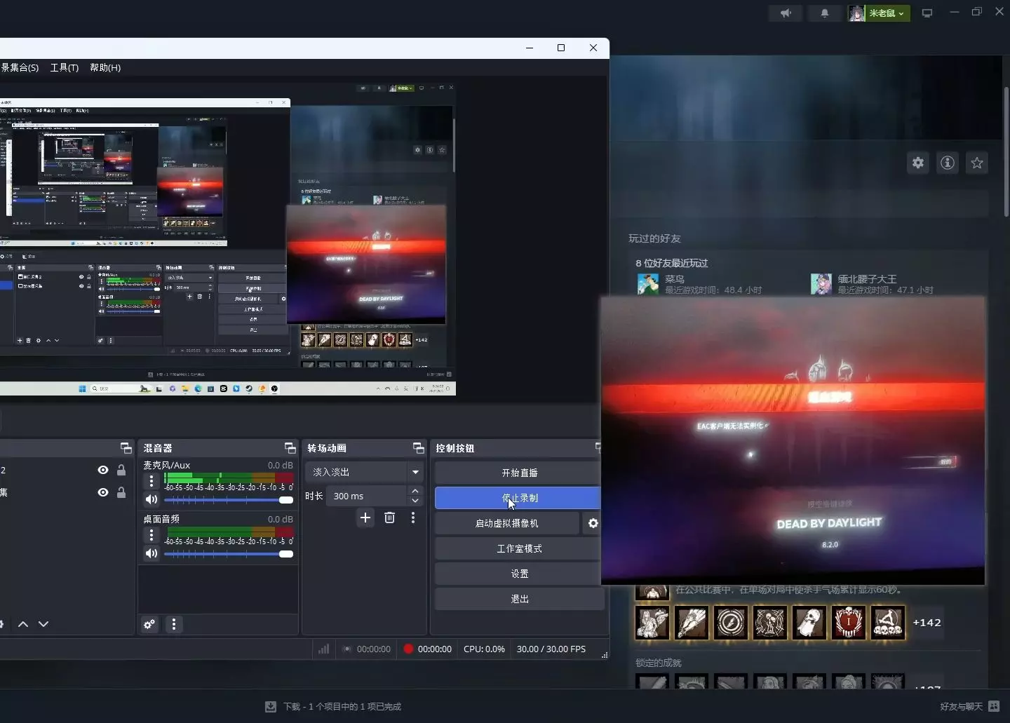The width and height of the screenshot is (1010, 723).
Task: Open the single skull achievement icon
Action: [x=809, y=622]
